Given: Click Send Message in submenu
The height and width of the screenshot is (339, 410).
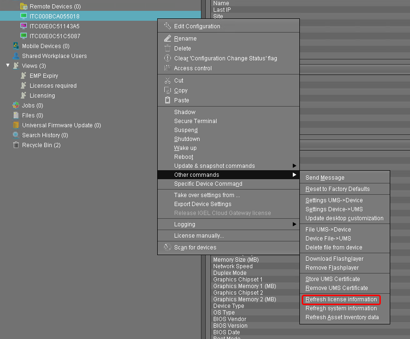Looking at the screenshot, I should (x=325, y=178).
